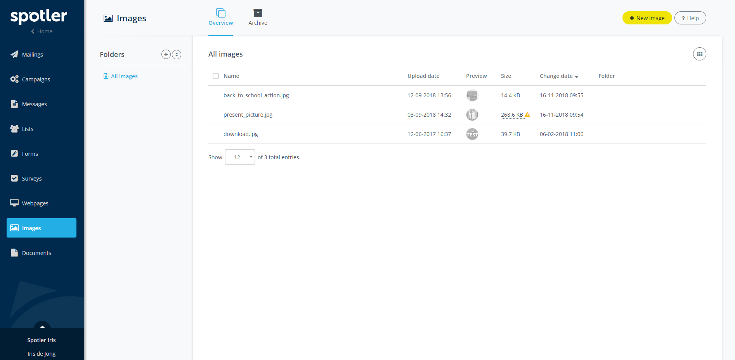Open Campaigns from the sidebar

coord(36,79)
